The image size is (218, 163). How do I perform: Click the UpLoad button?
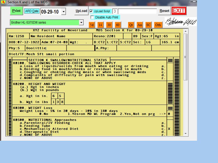click(x=81, y=11)
